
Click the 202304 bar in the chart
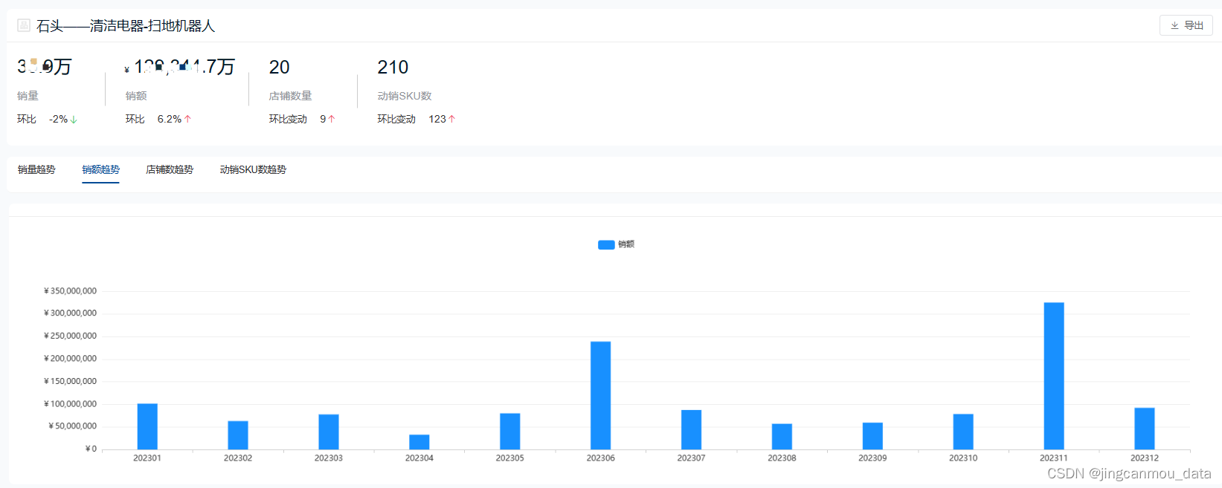click(x=419, y=442)
